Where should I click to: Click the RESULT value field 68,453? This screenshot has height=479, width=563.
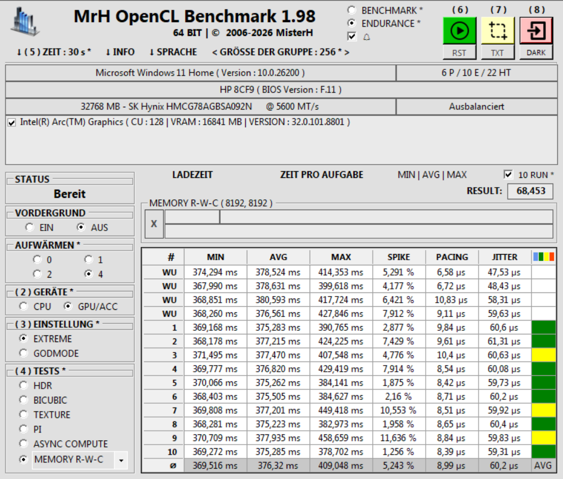(x=530, y=191)
